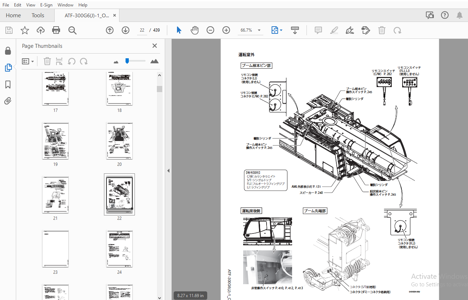Image resolution: width=468 pixels, height=300 pixels.
Task: Click thumbnails scrollbar up arrow
Action: coord(159,75)
